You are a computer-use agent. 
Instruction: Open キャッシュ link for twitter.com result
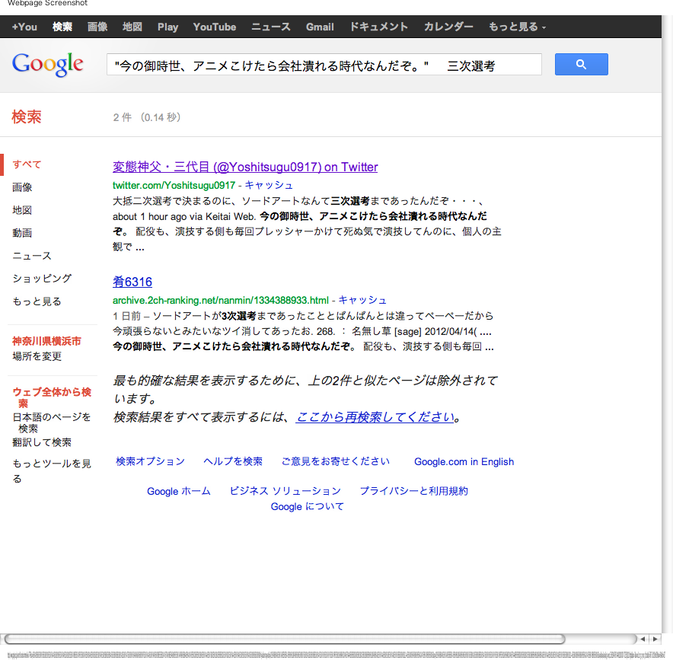[269, 186]
